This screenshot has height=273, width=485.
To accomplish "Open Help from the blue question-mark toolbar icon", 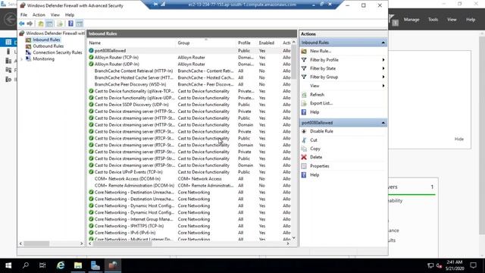I will point(70,24).
